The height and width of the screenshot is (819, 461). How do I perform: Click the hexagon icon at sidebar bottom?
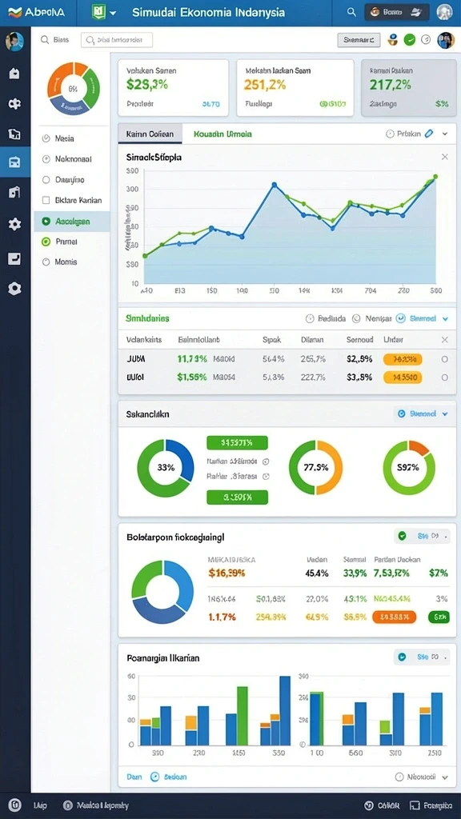point(14,288)
